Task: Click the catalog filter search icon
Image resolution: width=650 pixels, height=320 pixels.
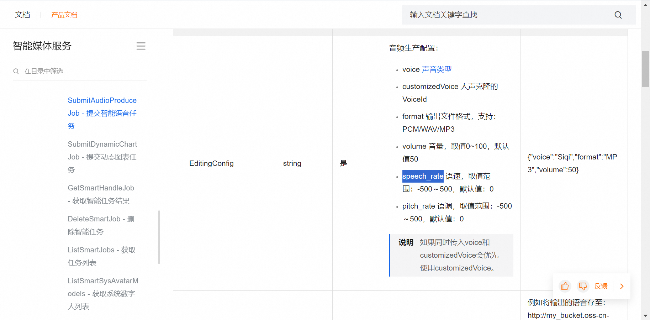Action: coord(16,71)
